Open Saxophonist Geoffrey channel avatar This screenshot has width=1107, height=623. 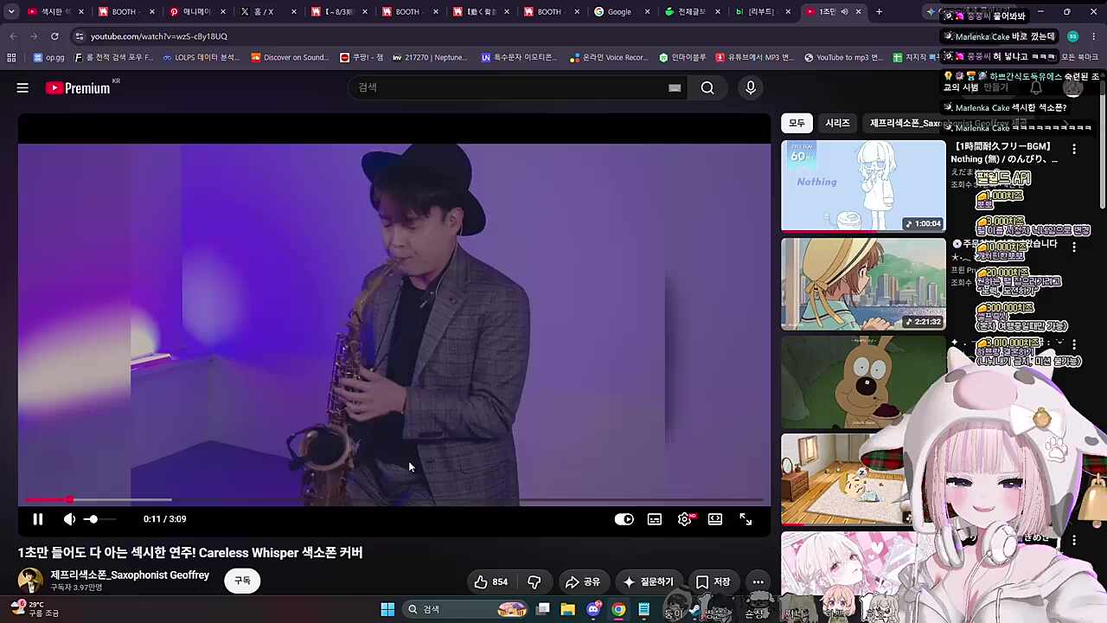click(30, 581)
